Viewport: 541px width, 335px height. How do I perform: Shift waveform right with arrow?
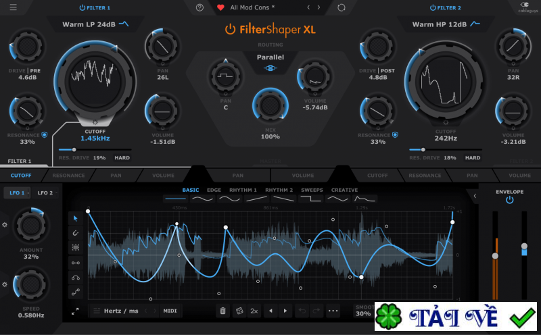(285, 311)
